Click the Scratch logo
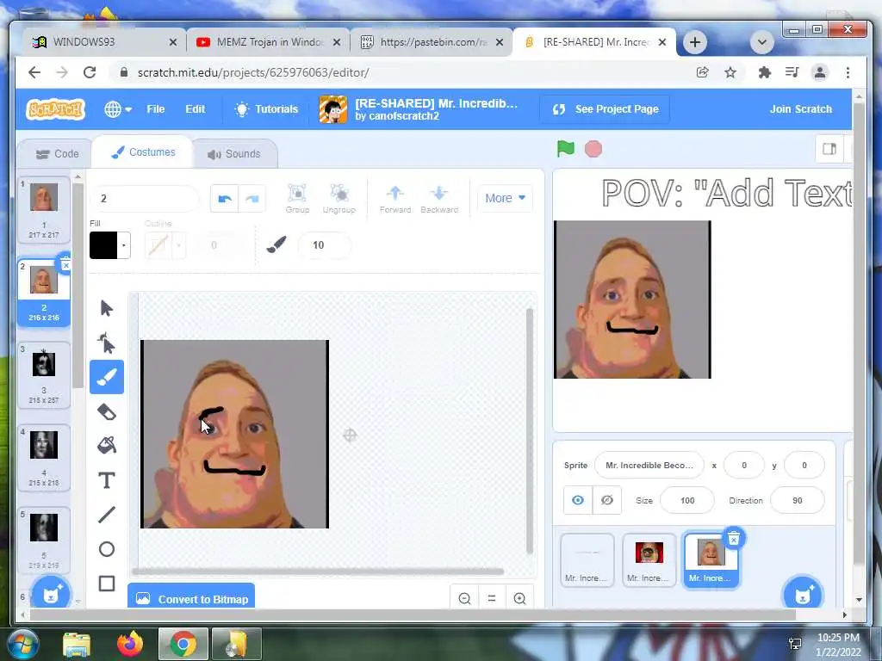The image size is (882, 661). pos(56,109)
